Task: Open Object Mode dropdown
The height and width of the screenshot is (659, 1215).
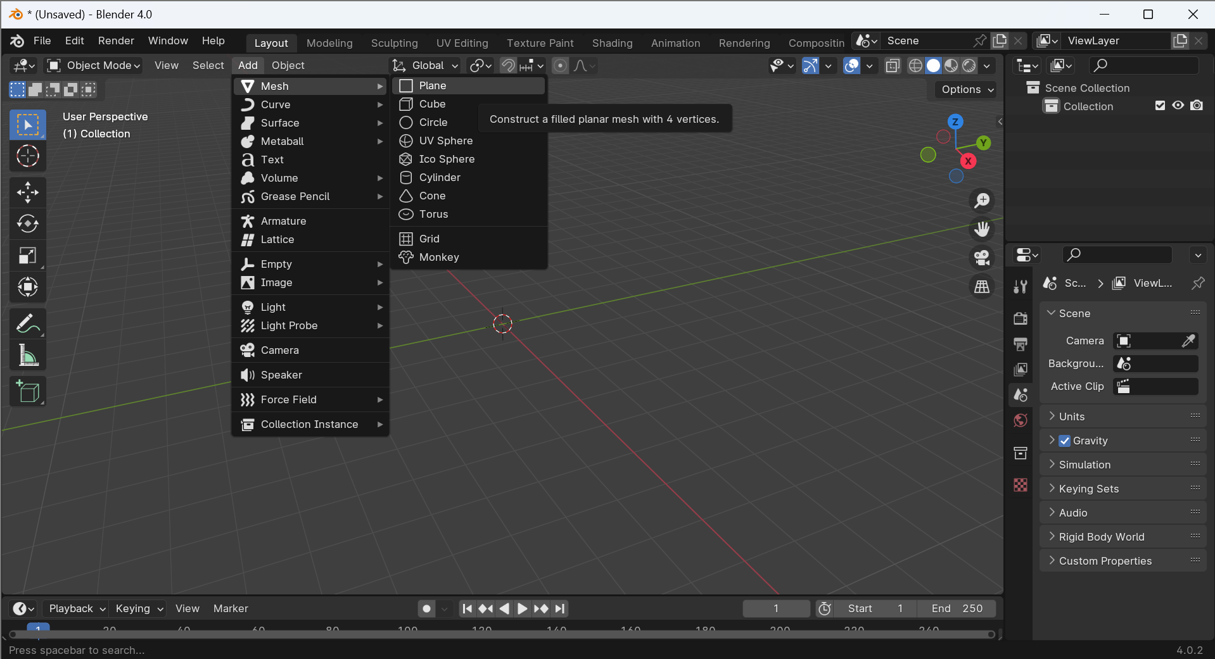Action: coord(94,65)
